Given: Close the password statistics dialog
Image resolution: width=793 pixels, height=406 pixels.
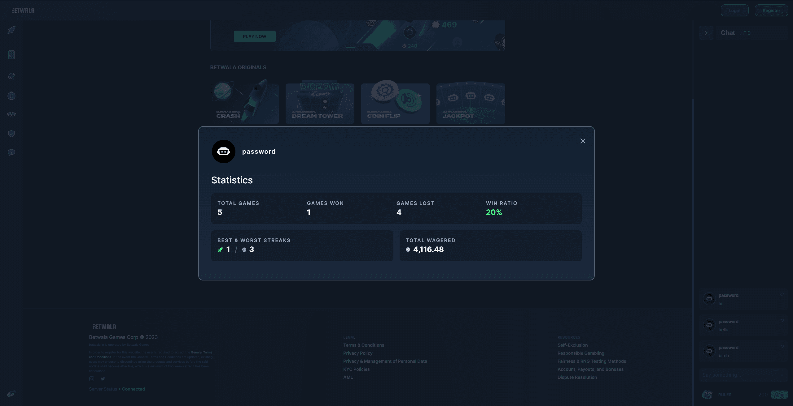Looking at the screenshot, I should [x=583, y=141].
